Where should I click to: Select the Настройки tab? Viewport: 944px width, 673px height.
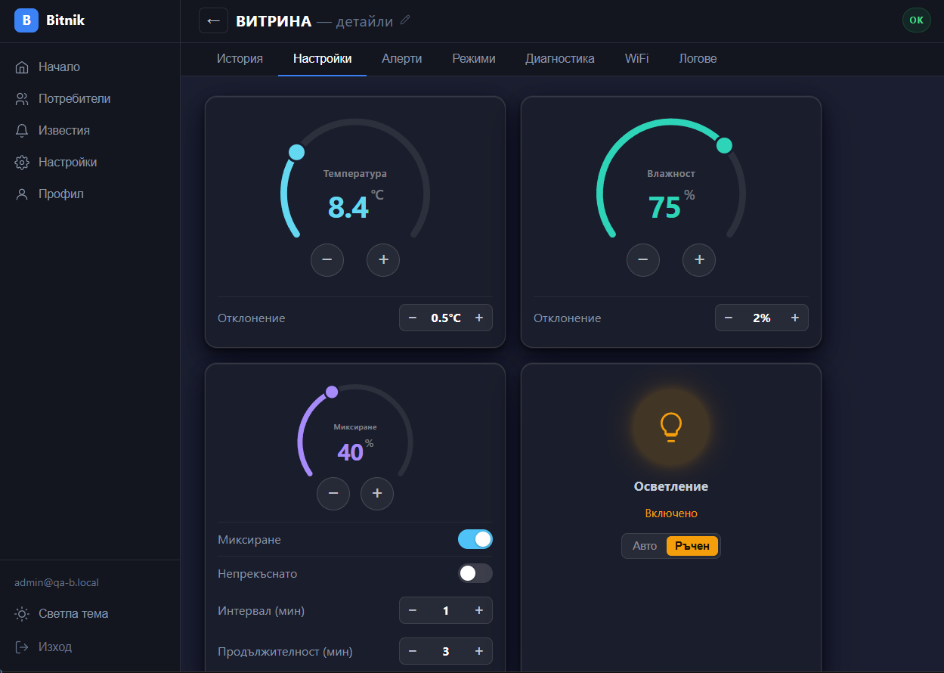pos(323,59)
